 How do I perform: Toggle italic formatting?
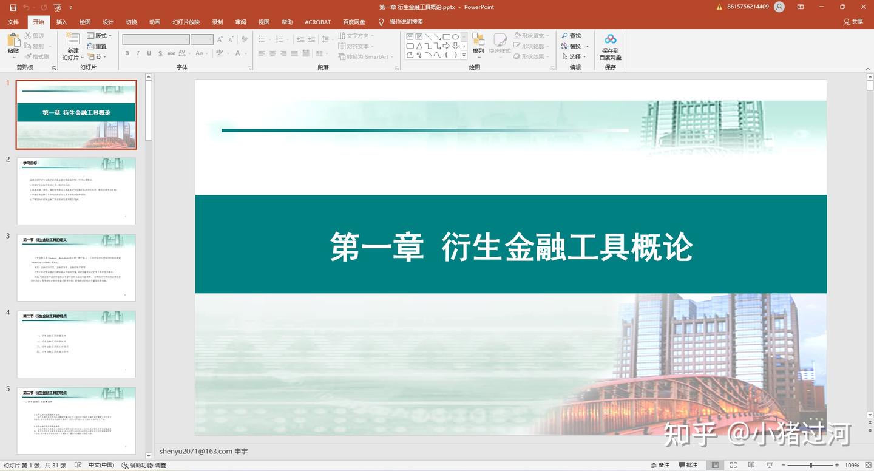click(138, 53)
